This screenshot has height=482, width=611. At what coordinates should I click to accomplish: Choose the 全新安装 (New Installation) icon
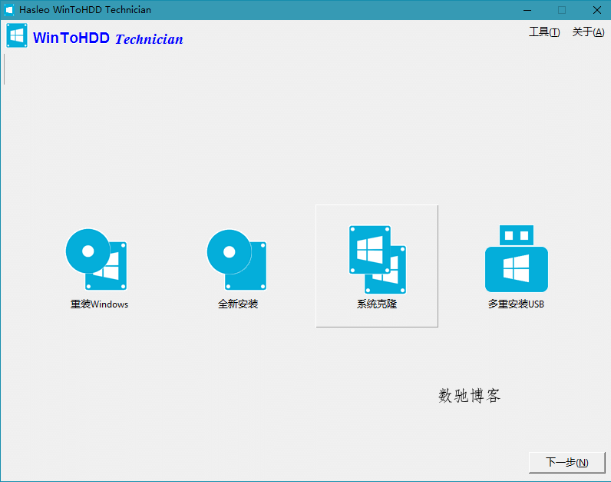236,259
